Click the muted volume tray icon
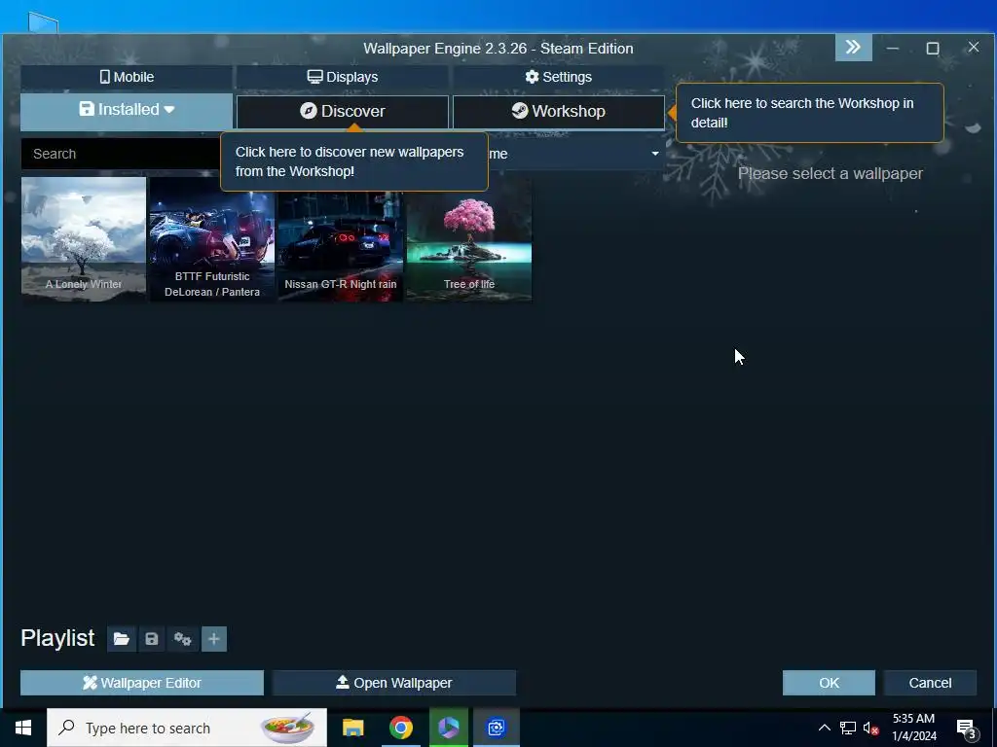Image resolution: width=997 pixels, height=747 pixels. (870, 728)
